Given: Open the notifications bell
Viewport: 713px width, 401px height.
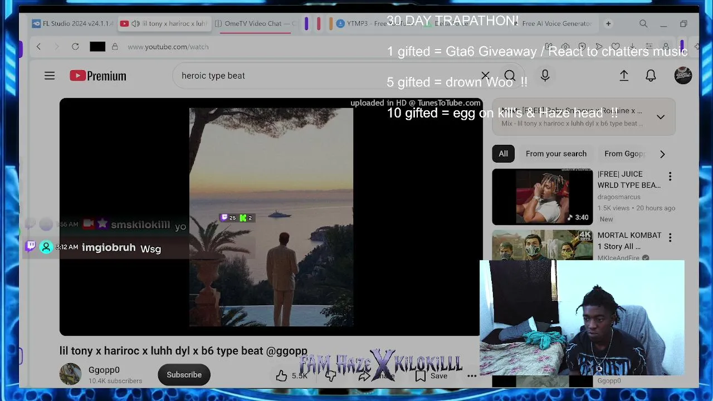Looking at the screenshot, I should pyautogui.click(x=651, y=76).
